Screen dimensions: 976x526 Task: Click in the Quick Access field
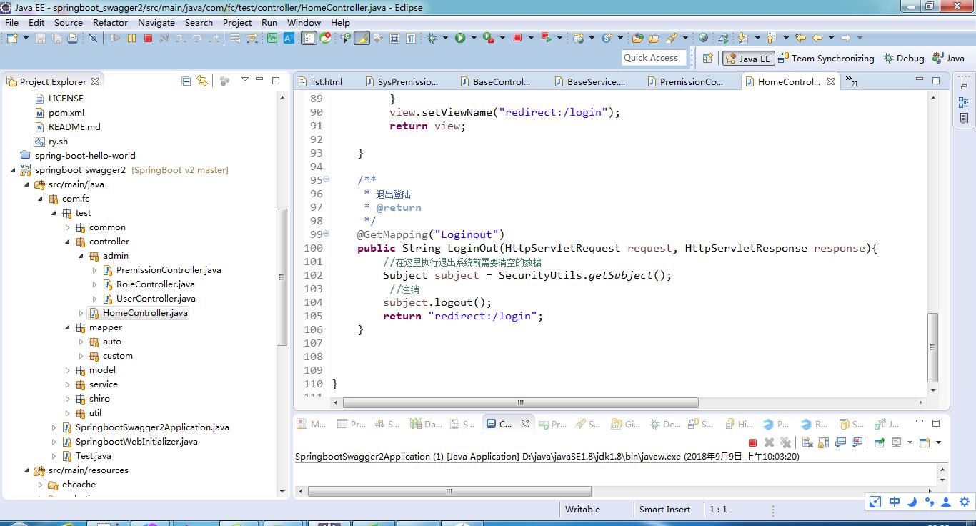(x=654, y=58)
